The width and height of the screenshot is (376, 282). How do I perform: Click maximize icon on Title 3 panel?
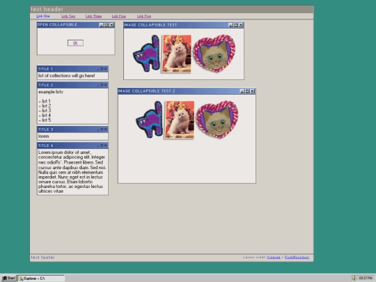click(102, 130)
